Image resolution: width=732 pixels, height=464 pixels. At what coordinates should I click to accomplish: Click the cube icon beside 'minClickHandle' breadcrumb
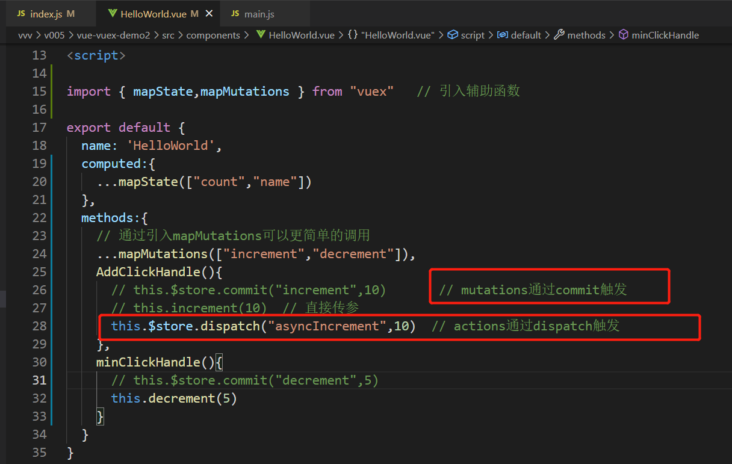coord(624,35)
